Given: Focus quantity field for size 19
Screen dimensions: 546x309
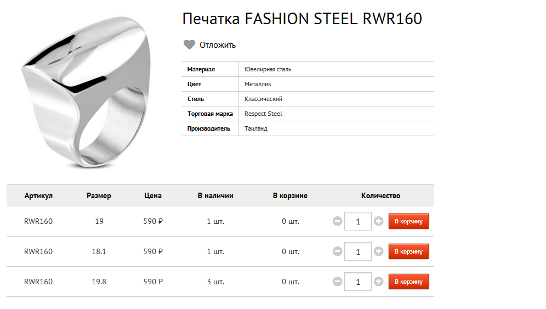Looking at the screenshot, I should pyautogui.click(x=358, y=221).
